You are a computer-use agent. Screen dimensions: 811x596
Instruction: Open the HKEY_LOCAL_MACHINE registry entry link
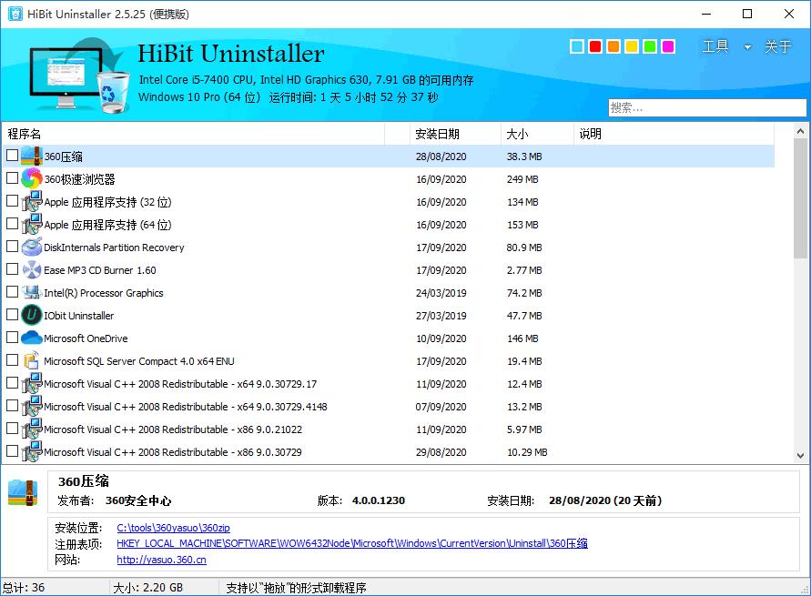tap(352, 543)
